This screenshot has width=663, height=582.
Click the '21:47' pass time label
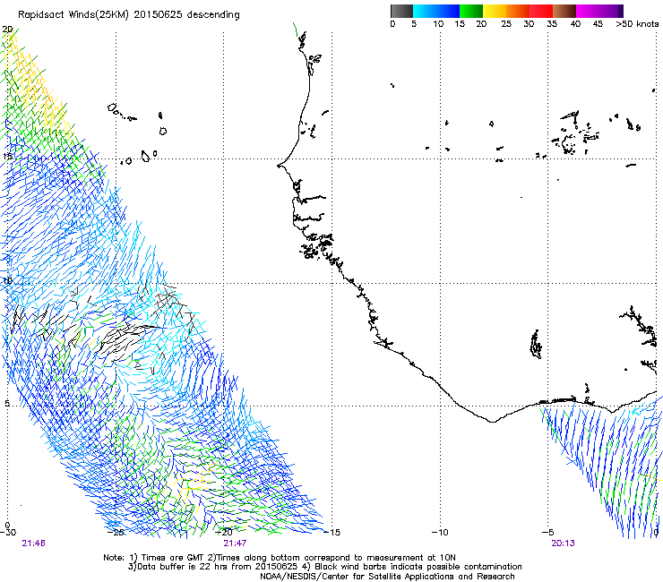point(235,543)
